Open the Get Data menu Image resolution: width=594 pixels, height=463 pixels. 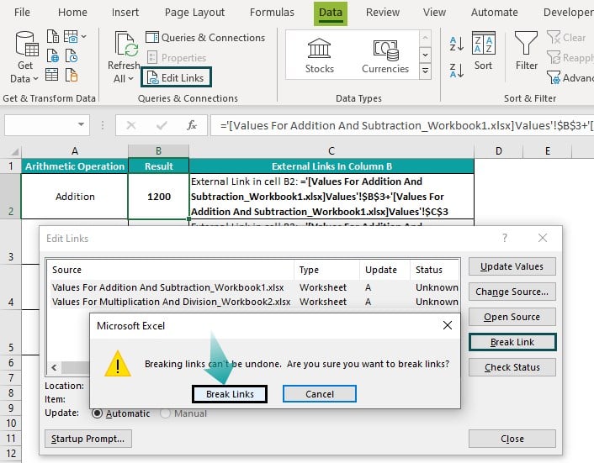point(25,57)
